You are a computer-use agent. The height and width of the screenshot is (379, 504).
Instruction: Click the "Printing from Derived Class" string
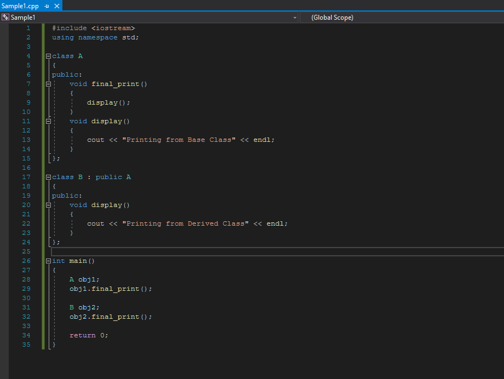[x=185, y=223]
